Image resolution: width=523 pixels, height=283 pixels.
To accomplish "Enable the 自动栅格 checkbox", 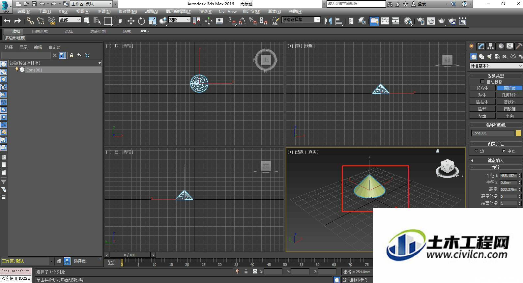I will click(482, 82).
